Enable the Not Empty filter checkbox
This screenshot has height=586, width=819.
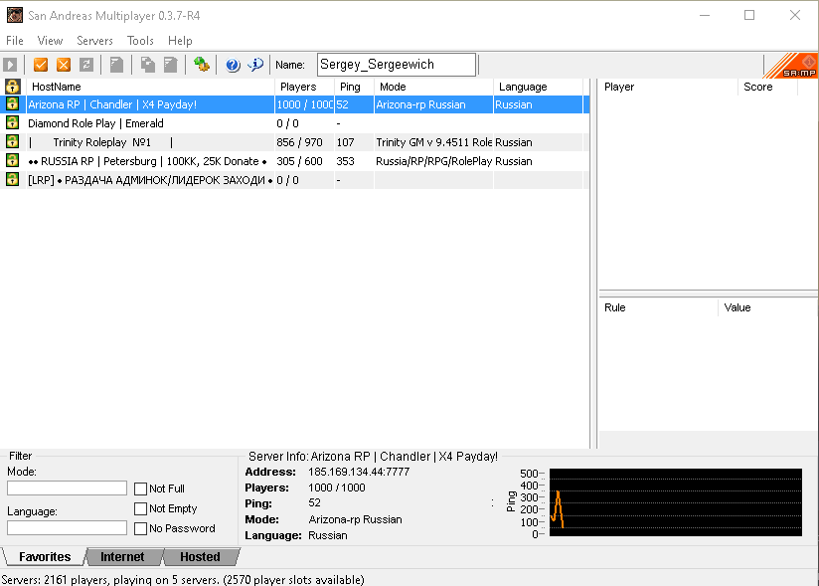tap(140, 508)
